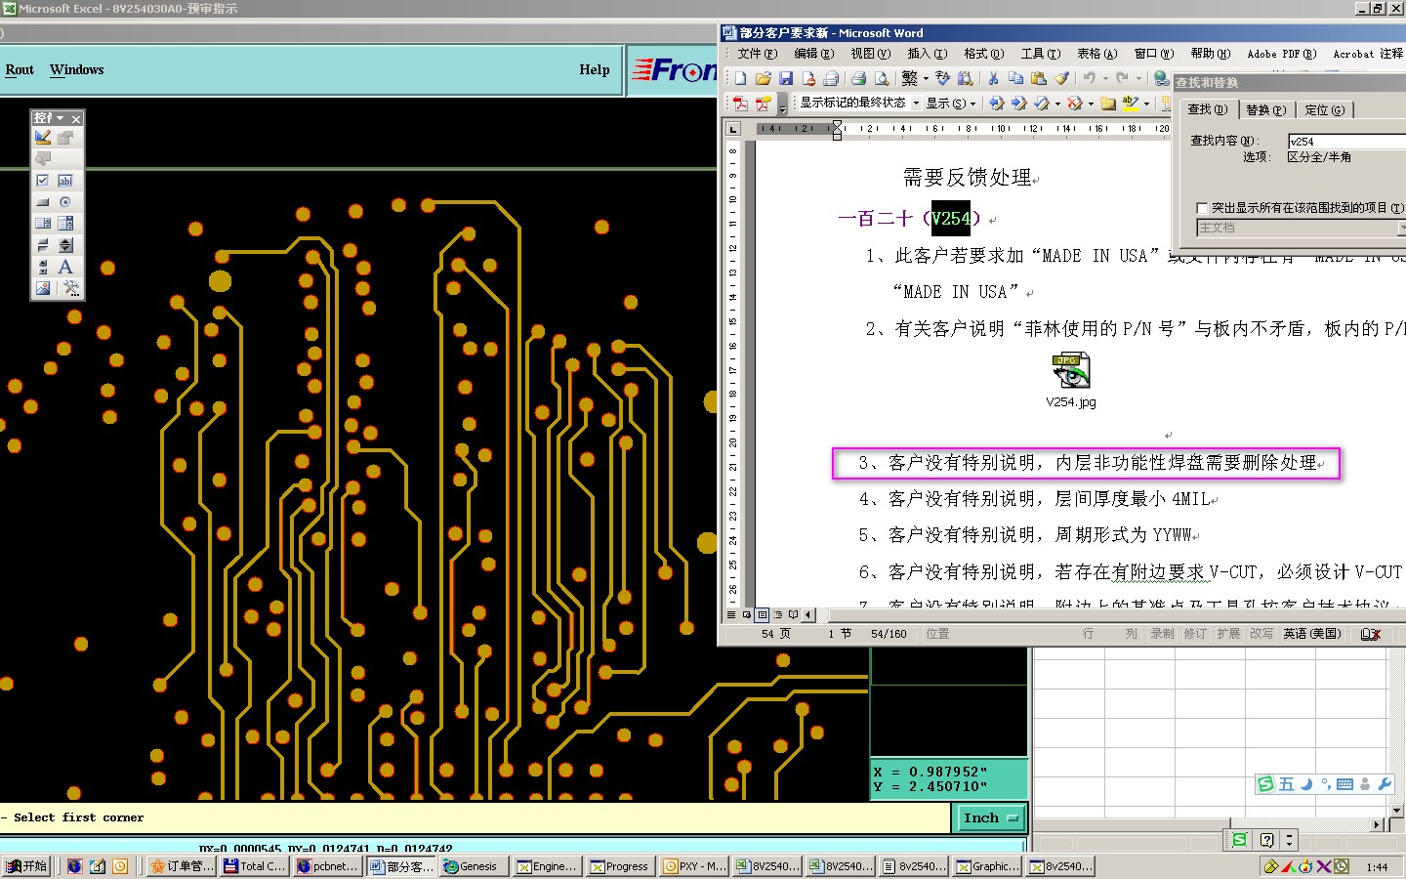Image resolution: width=1406 pixels, height=879 pixels.
Task: Click the Insert Comment note icon in Word
Action: pos(1107,103)
